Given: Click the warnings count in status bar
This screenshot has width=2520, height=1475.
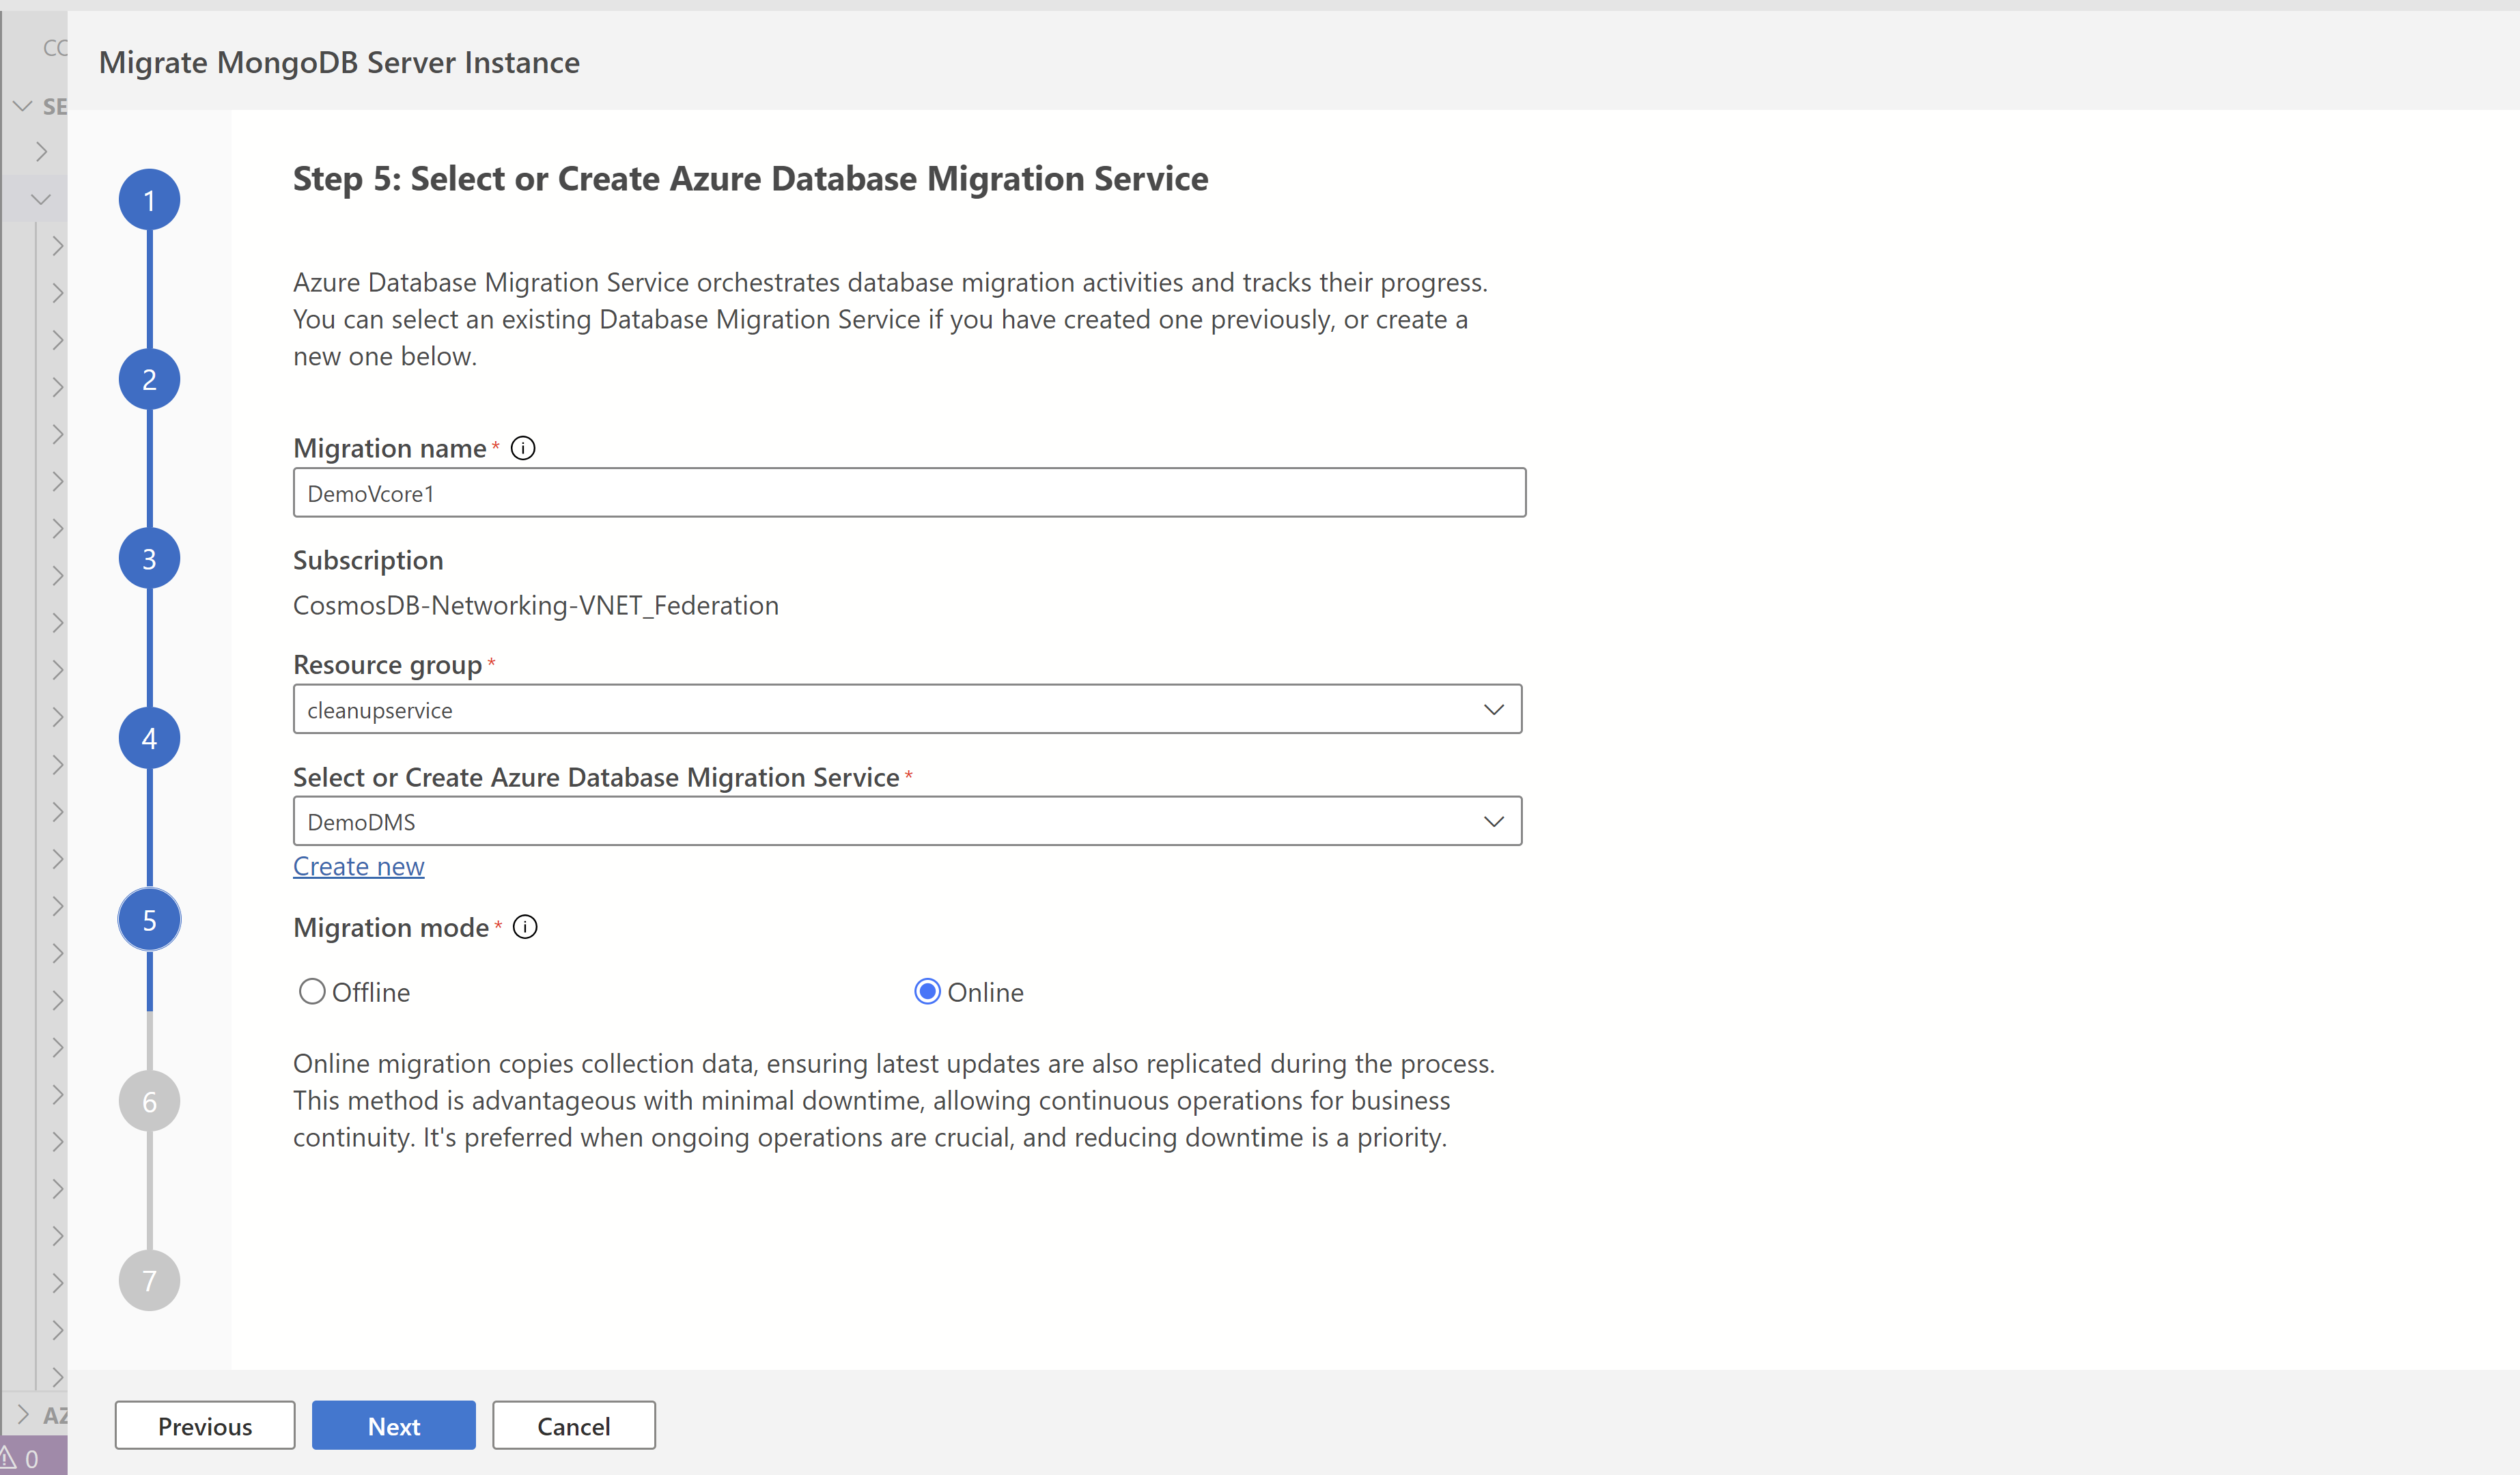Looking at the screenshot, I should pos(22,1459).
